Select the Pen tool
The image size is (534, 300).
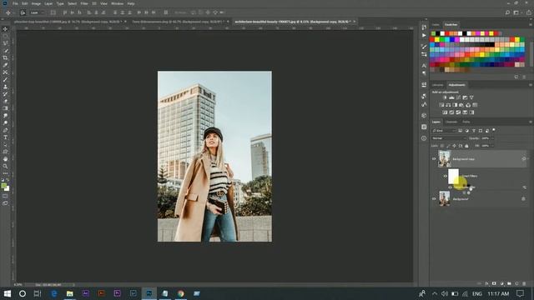click(x=5, y=130)
